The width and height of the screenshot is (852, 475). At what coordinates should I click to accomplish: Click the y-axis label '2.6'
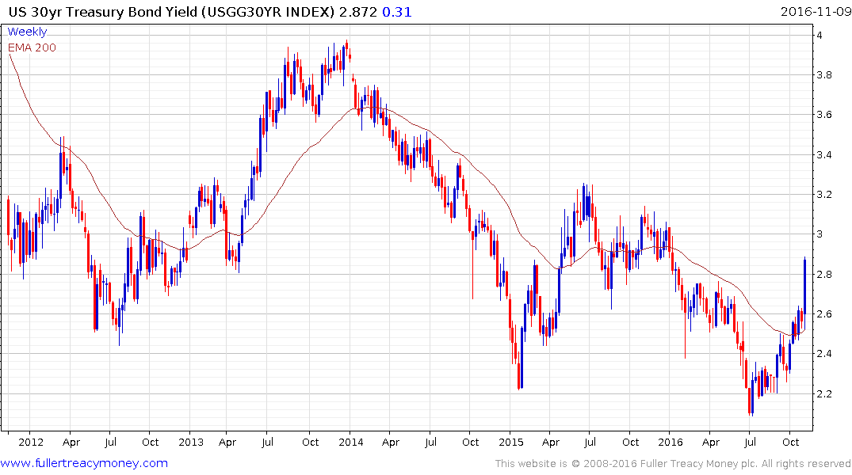point(824,313)
